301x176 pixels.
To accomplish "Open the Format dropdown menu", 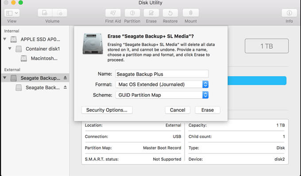I will 162,84.
